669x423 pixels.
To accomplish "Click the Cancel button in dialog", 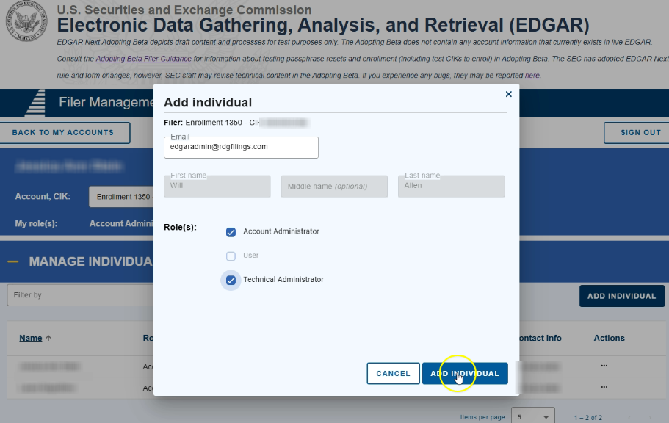I will tap(393, 373).
